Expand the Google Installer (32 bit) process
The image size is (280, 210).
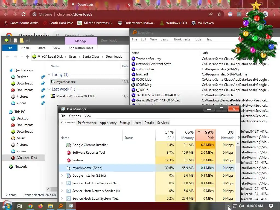pos(62,175)
